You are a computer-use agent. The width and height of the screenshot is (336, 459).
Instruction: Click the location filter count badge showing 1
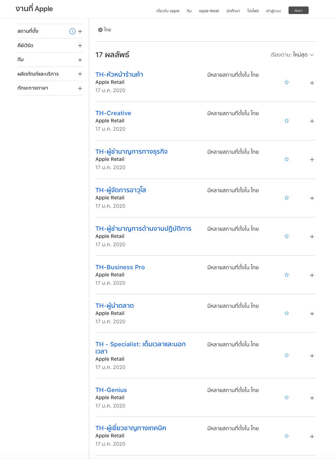click(72, 31)
